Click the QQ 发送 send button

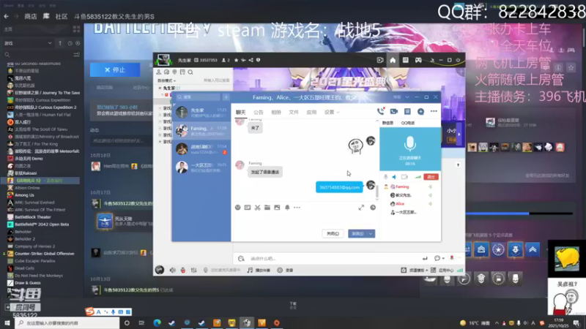coord(357,233)
